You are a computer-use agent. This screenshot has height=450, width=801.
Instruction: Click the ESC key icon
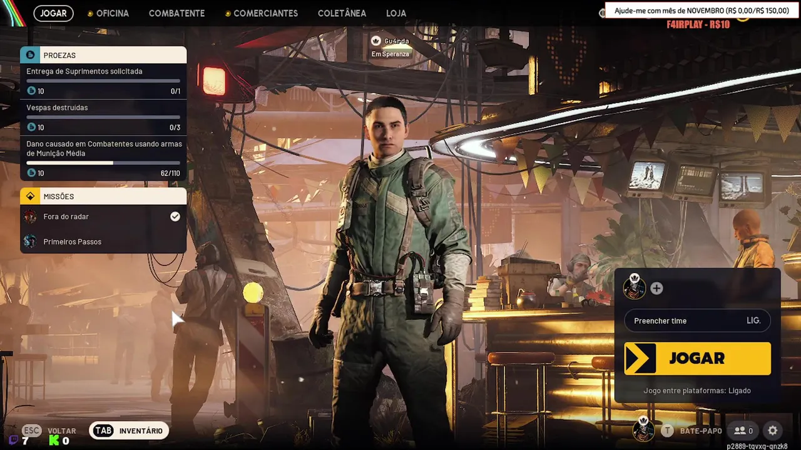[x=32, y=431]
